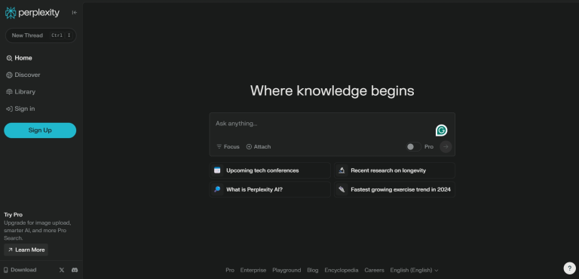Open the Focus filter options
This screenshot has height=279, width=579.
pyautogui.click(x=228, y=147)
